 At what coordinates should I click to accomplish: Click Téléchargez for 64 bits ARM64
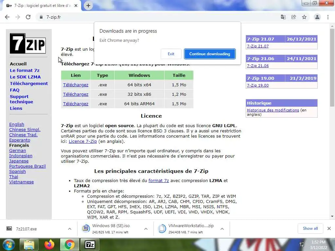76,104
